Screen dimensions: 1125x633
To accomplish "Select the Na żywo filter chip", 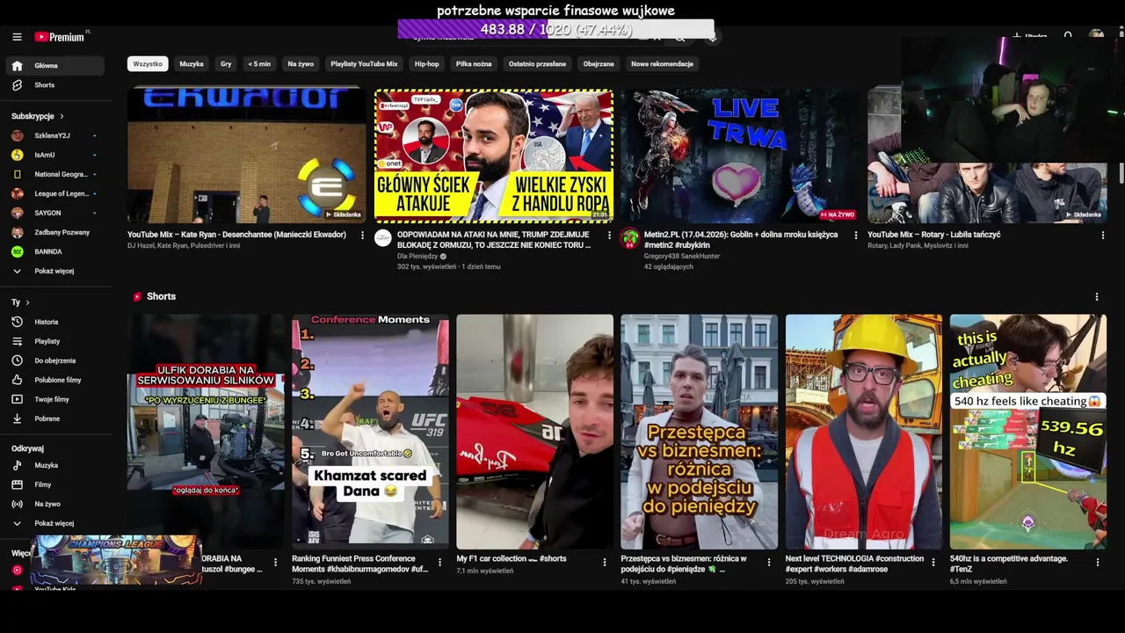I will (x=301, y=64).
